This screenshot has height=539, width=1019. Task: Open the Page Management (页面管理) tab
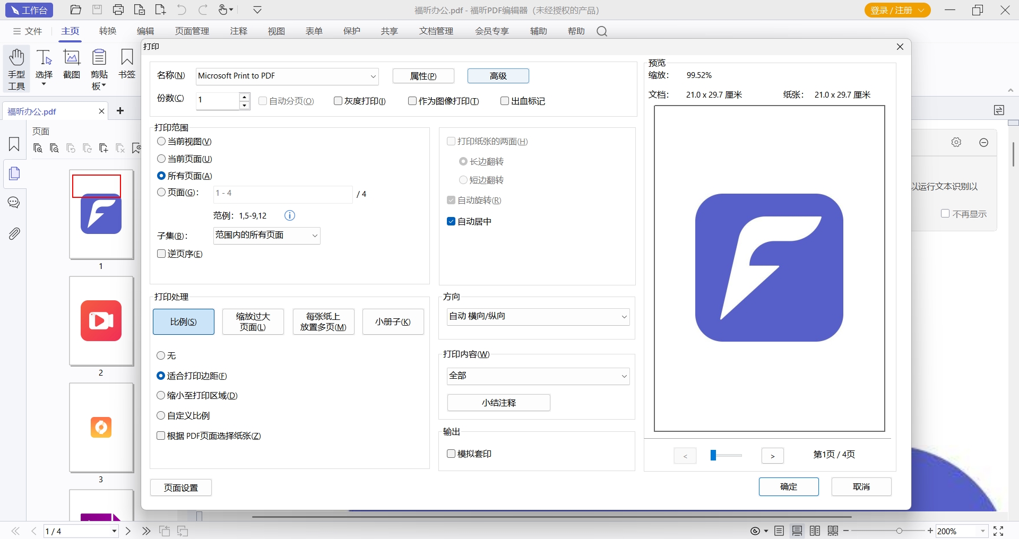192,31
